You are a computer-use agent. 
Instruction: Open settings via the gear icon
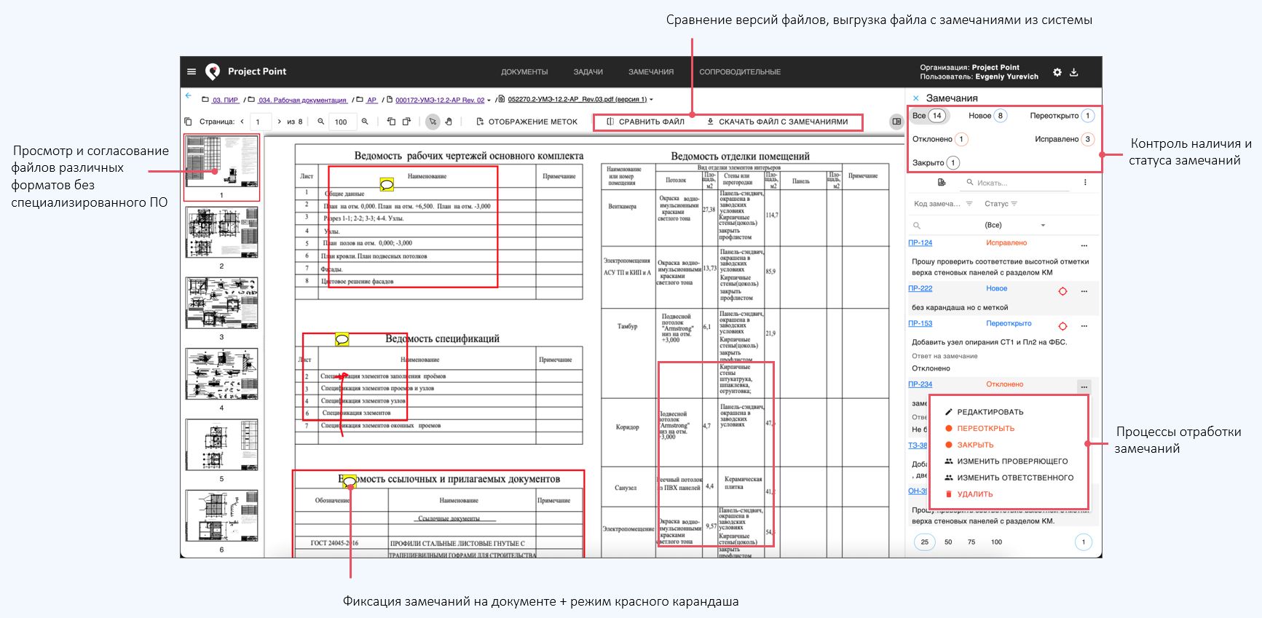[1057, 72]
